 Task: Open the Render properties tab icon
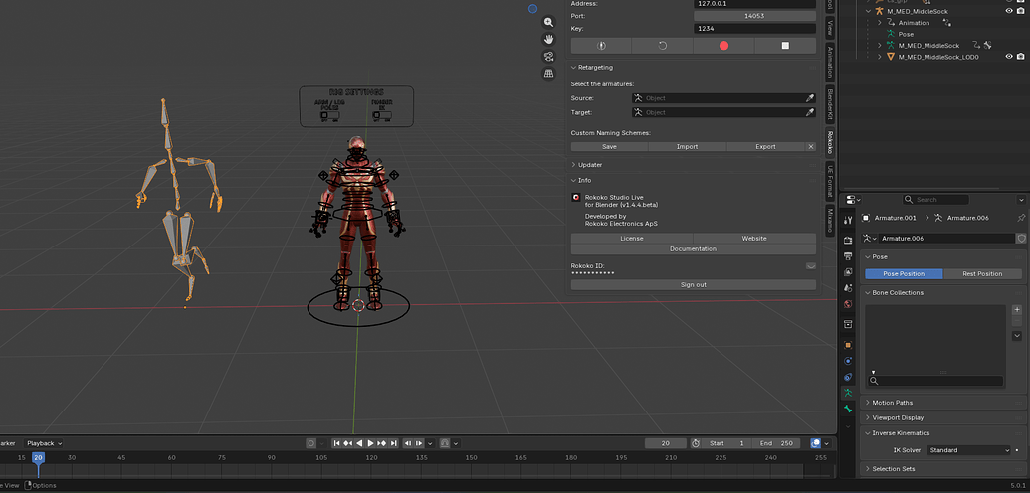coord(848,241)
